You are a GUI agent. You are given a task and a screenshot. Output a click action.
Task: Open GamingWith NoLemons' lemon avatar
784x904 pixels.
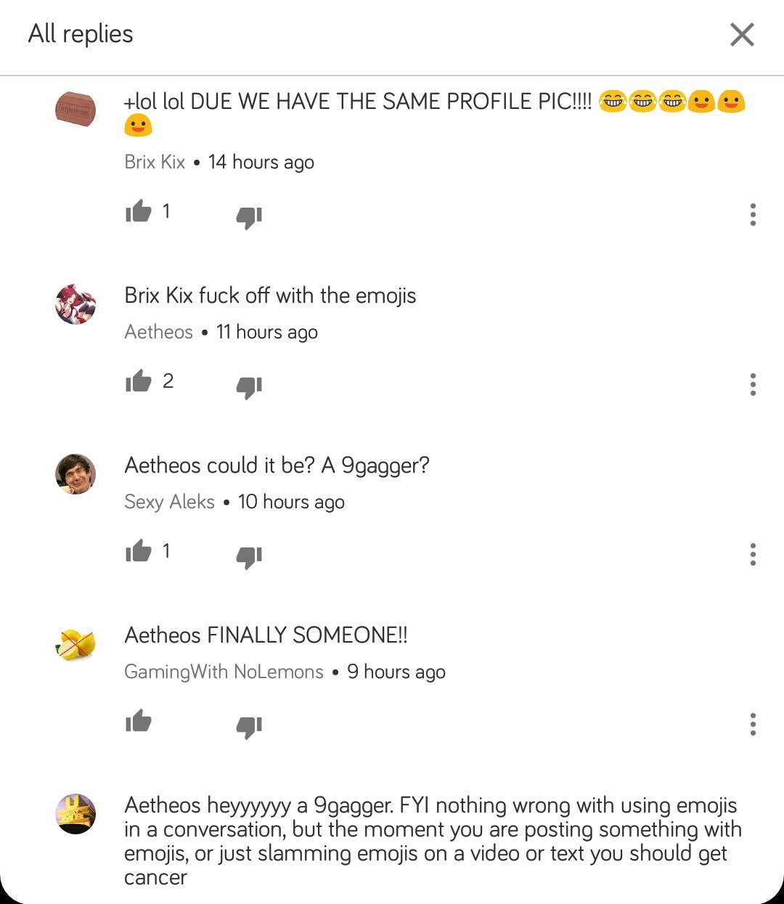75,644
